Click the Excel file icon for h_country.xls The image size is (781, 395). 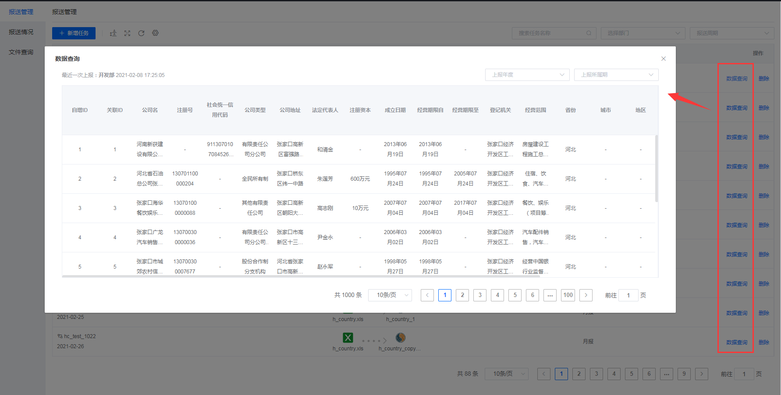348,338
